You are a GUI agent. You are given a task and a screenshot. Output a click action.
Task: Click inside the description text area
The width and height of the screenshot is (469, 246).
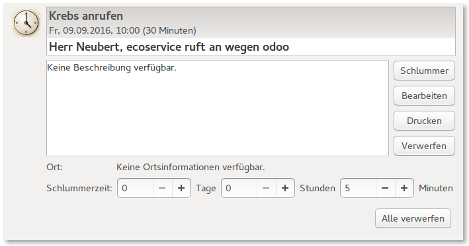218,108
